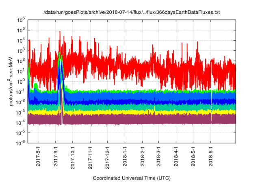Click the Coordinated Universal Time (UTC) axis title
Image resolution: width=260 pixels, height=182 pixels.
(132, 178)
